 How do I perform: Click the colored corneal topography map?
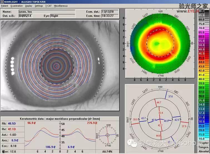pos(160,44)
